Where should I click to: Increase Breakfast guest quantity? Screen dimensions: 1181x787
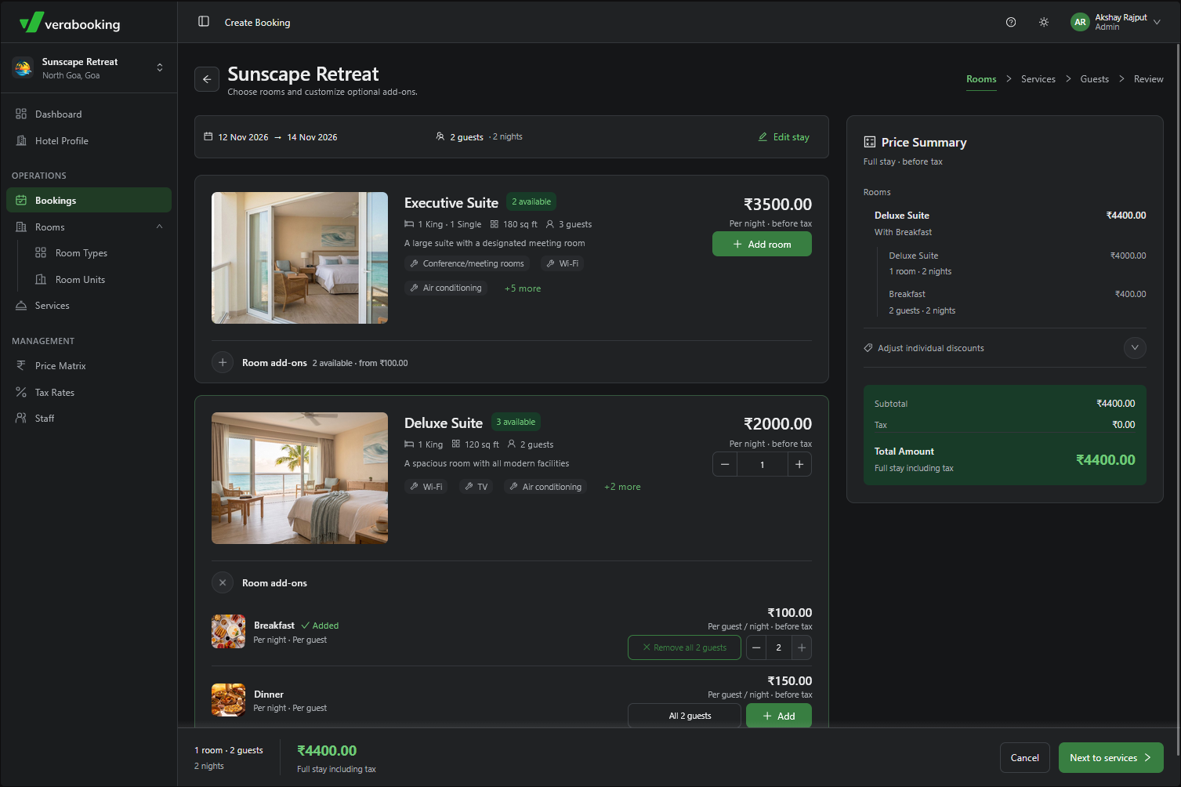coord(801,647)
